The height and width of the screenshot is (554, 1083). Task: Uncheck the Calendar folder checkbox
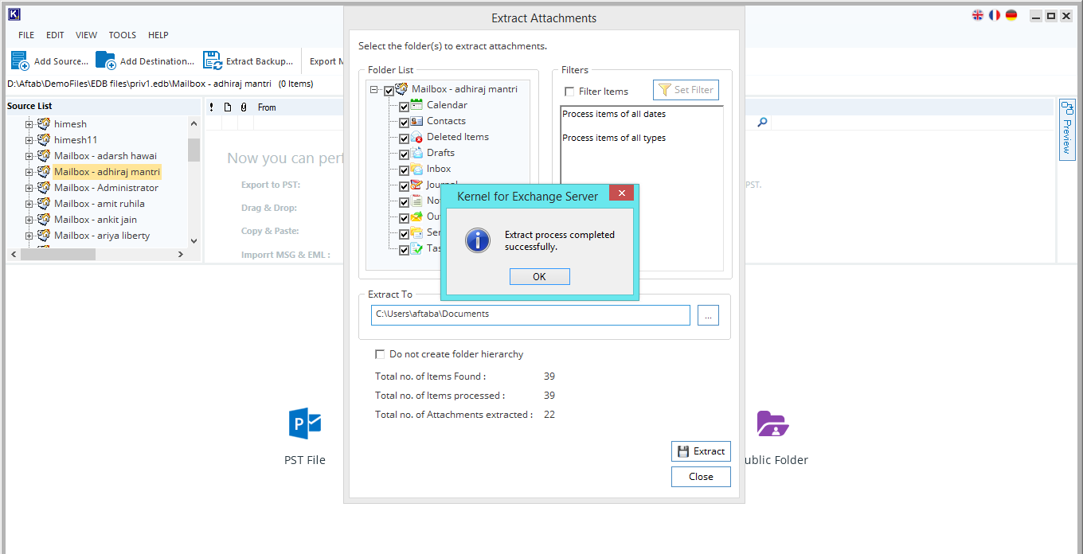tap(404, 107)
